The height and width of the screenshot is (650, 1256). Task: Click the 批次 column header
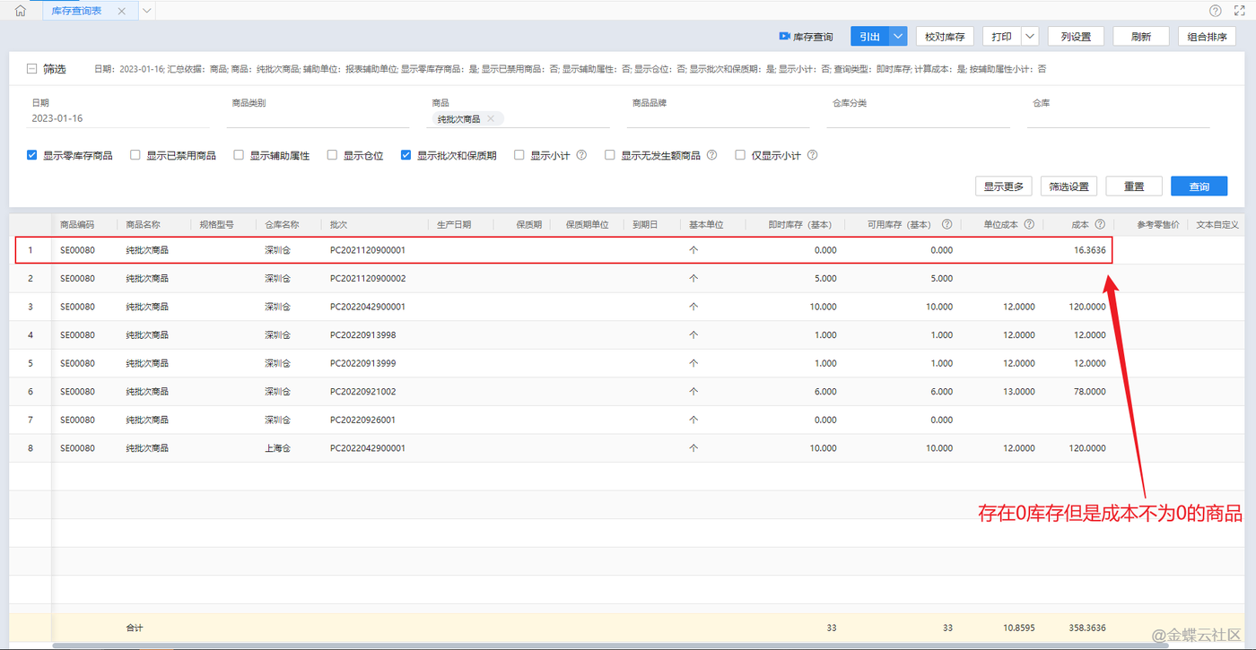338,224
